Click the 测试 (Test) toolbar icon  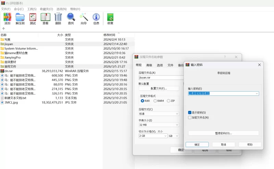tap(33, 18)
